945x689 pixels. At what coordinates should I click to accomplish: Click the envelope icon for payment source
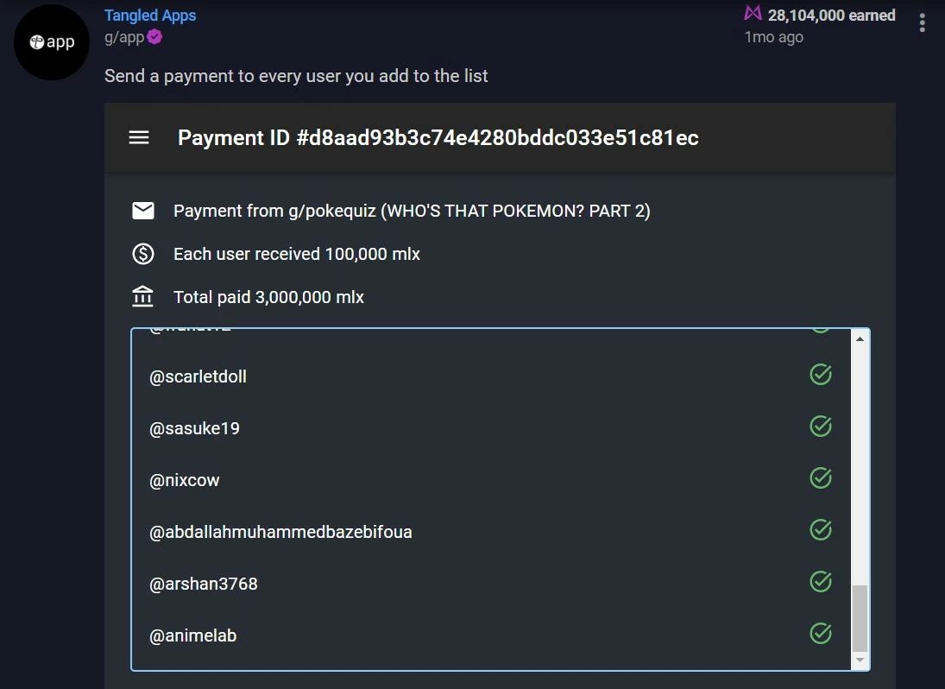[x=143, y=211]
